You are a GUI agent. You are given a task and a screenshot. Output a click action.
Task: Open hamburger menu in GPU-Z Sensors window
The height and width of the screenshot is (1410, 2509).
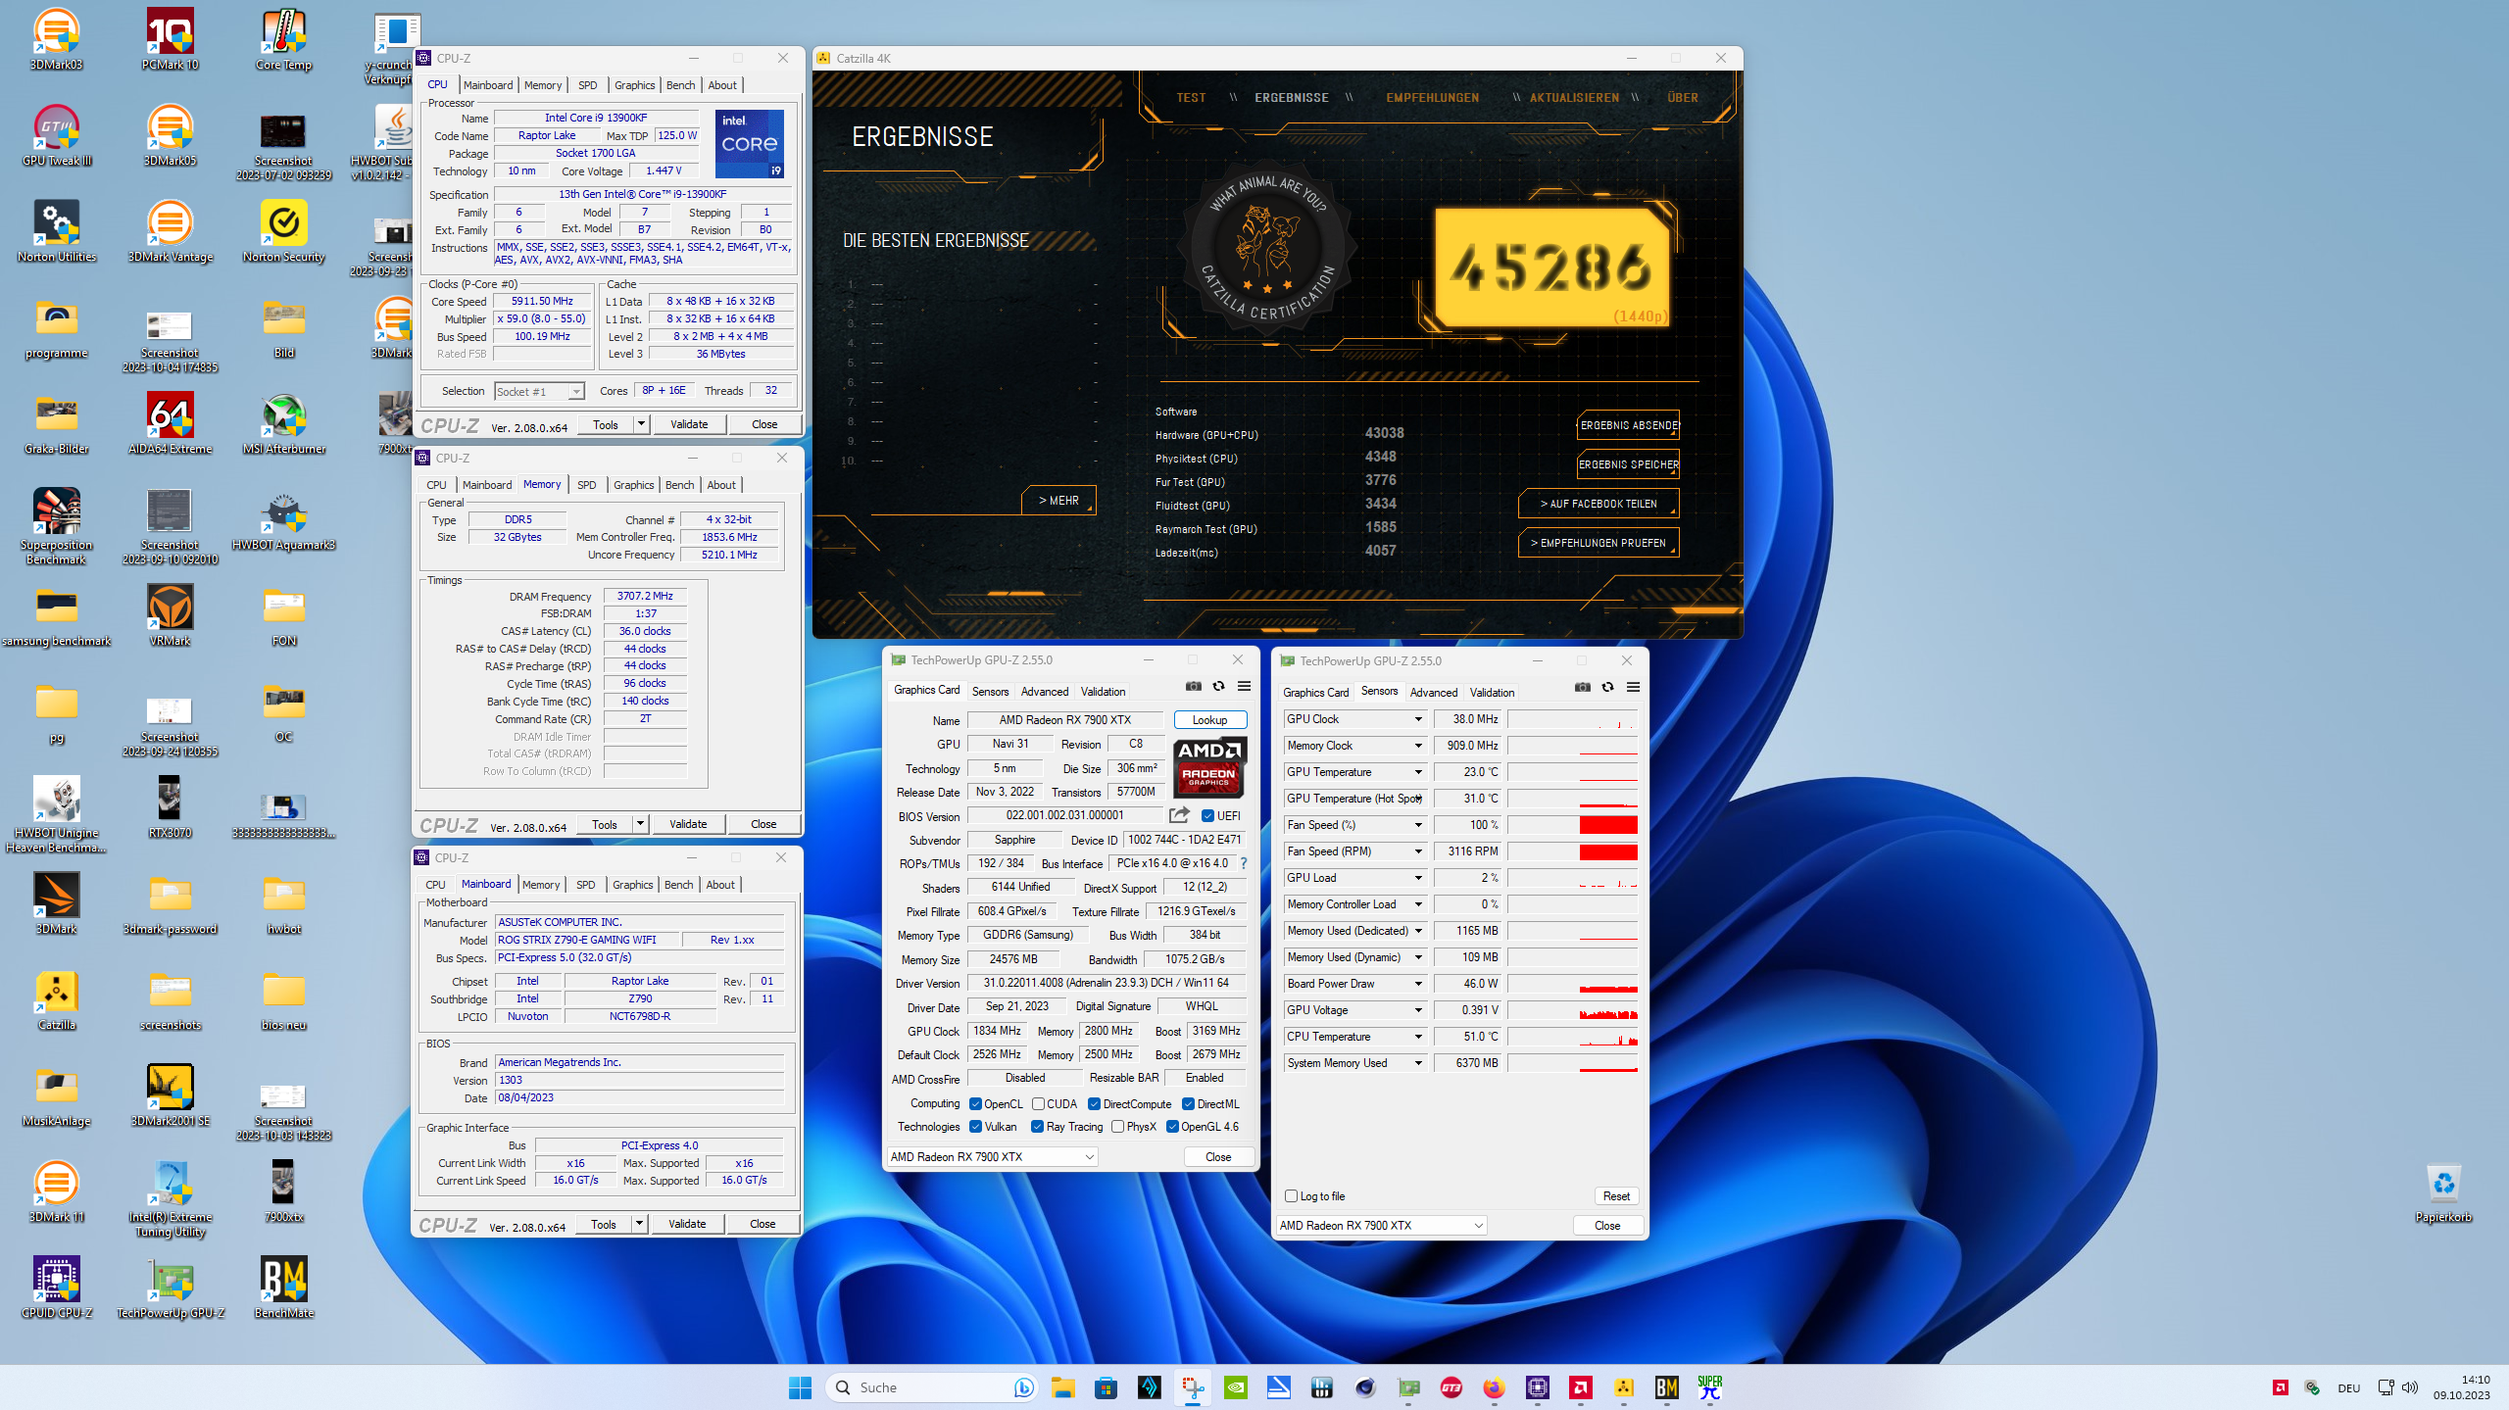pyautogui.click(x=1633, y=688)
